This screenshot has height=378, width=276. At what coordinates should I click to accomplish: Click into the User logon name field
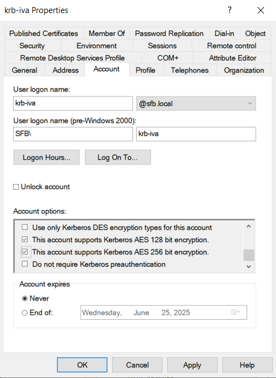[73, 103]
